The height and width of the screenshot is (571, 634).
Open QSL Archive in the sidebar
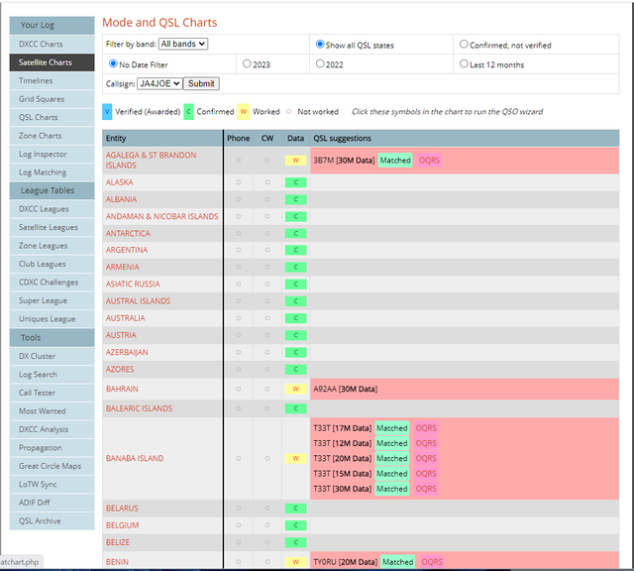point(52,521)
